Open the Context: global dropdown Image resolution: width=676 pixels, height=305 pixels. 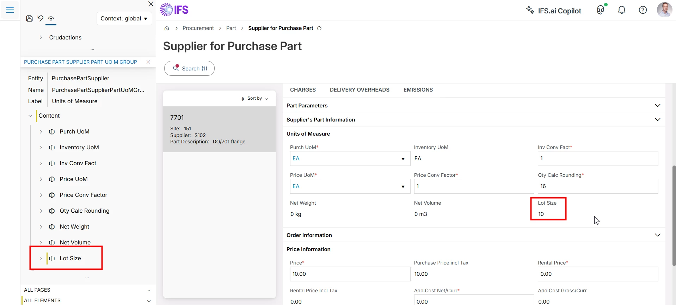coord(124,19)
